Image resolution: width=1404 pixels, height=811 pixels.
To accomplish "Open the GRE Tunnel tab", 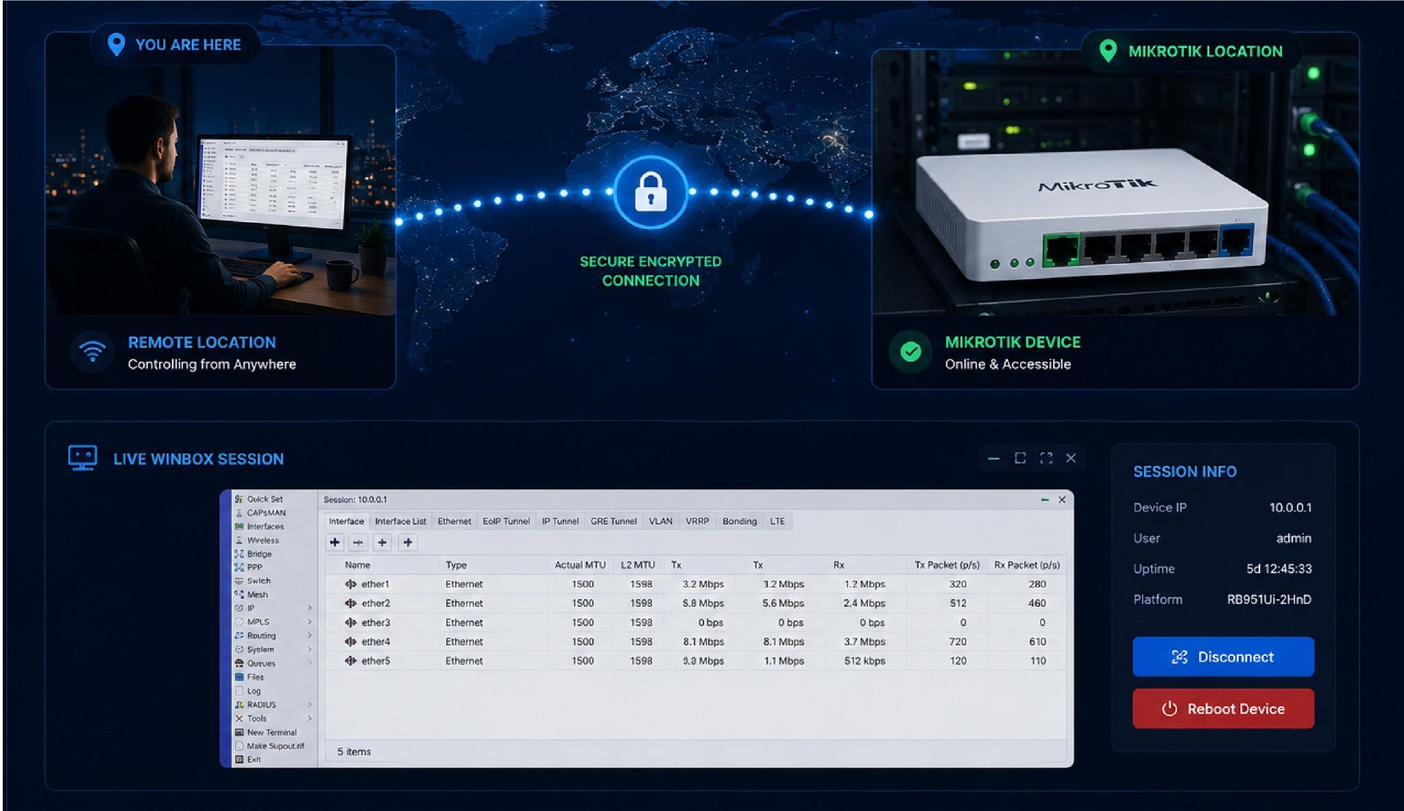I will coord(614,521).
